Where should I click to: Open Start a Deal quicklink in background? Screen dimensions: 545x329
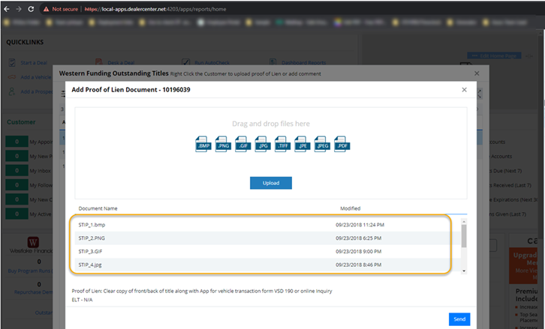34,63
